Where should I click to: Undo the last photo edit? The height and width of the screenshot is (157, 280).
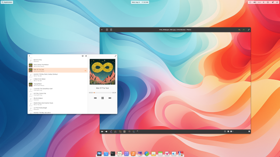click(x=239, y=30)
